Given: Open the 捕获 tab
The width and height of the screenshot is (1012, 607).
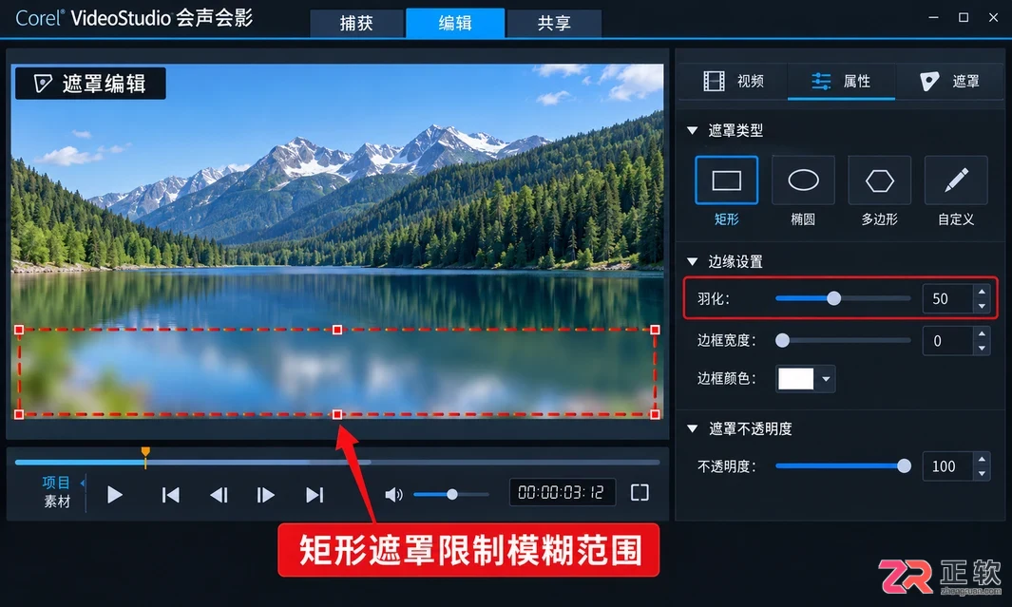Looking at the screenshot, I should coord(356,23).
